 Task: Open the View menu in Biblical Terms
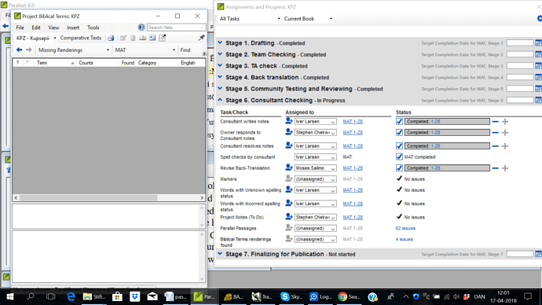pyautogui.click(x=53, y=28)
